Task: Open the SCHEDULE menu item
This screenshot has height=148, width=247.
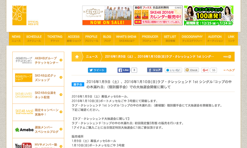Action: (x=34, y=39)
